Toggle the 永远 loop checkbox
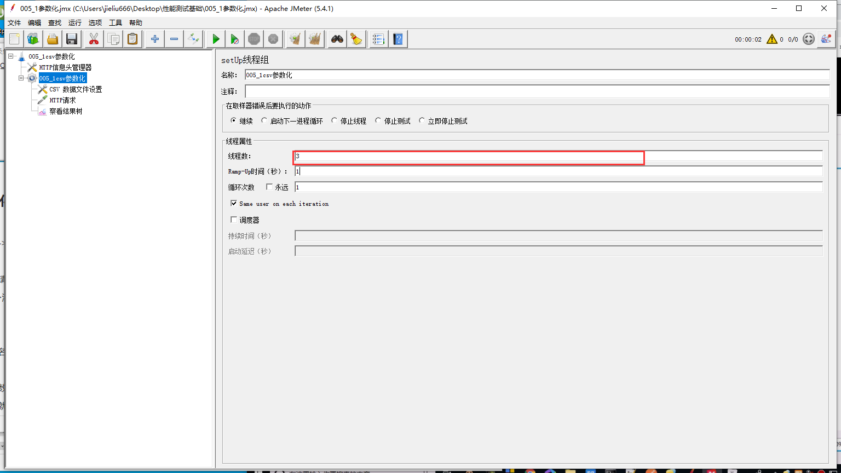This screenshot has width=841, height=473. click(269, 187)
